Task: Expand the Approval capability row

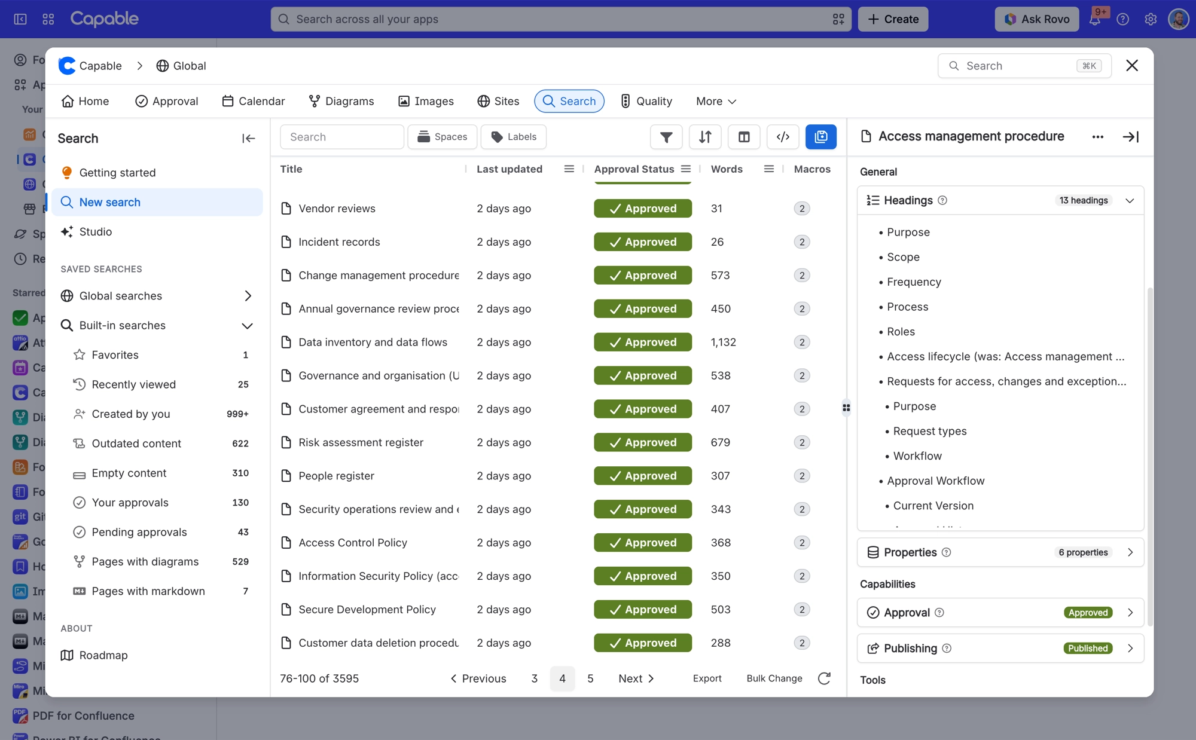Action: pyautogui.click(x=1000, y=613)
